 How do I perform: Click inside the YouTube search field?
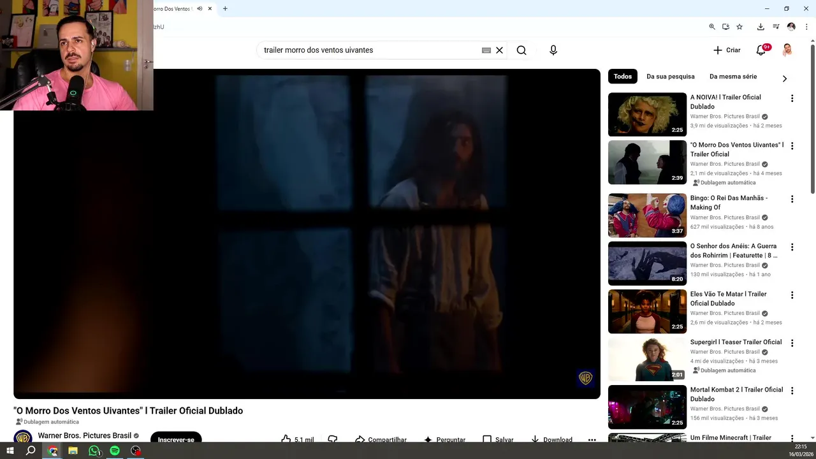tap(370, 50)
